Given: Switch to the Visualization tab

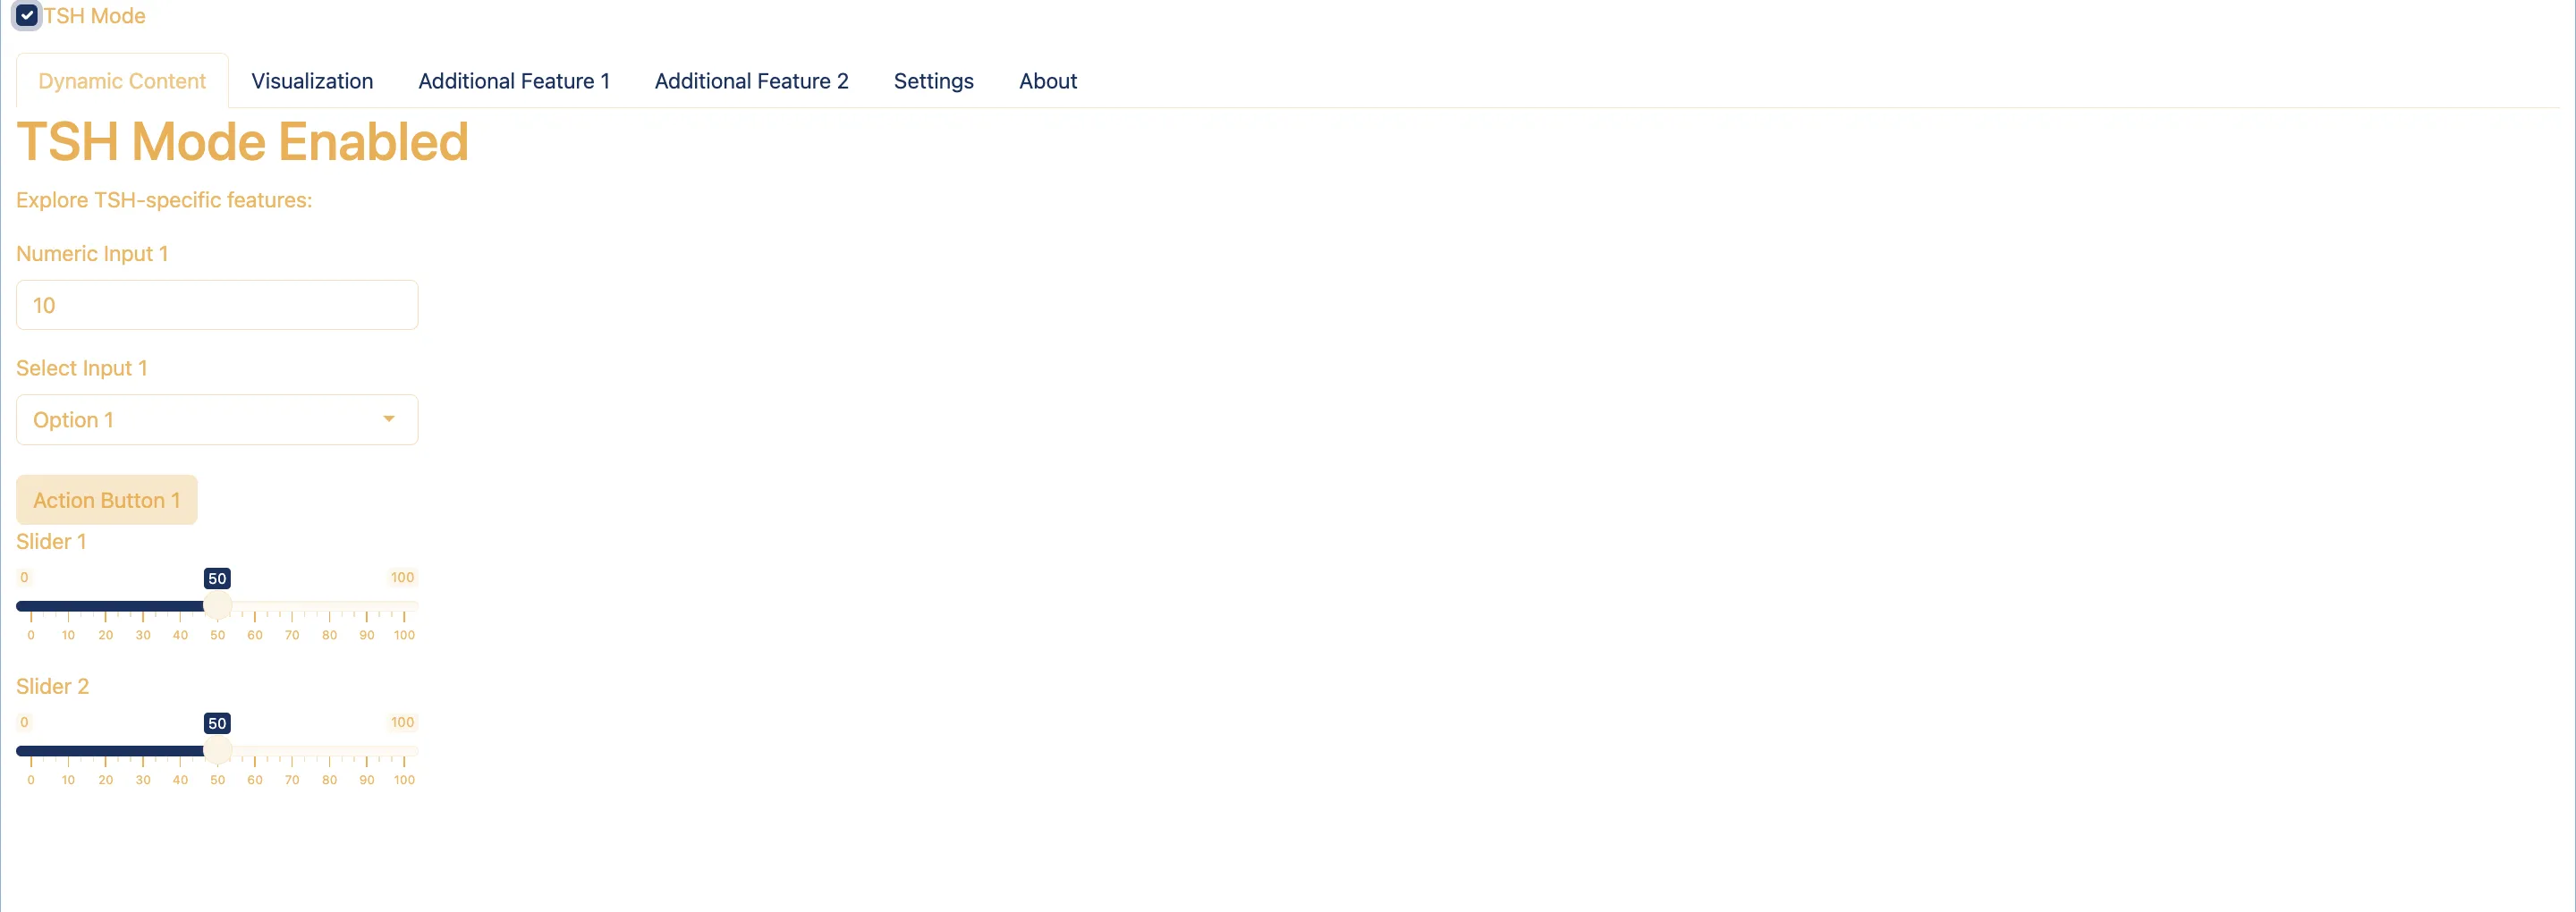Looking at the screenshot, I should click(x=311, y=81).
